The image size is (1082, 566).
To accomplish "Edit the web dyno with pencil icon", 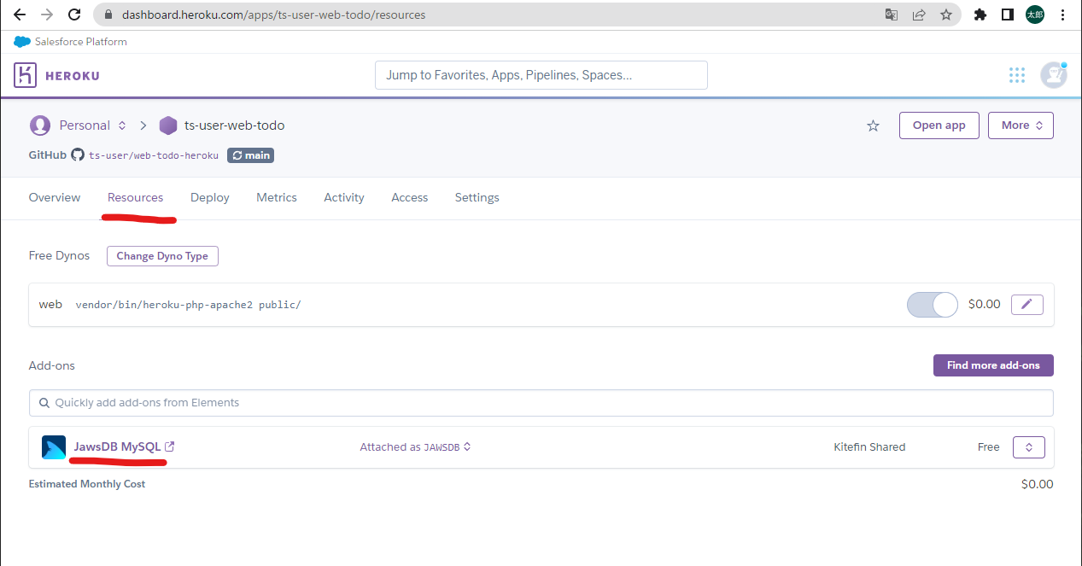I will pos(1027,305).
